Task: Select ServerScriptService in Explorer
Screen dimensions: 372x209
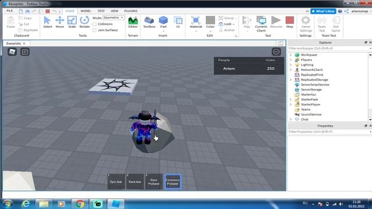Action: click(315, 85)
